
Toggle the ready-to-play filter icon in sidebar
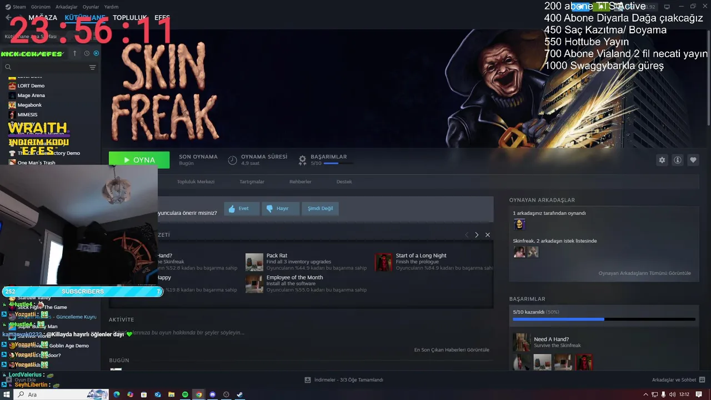(x=96, y=53)
